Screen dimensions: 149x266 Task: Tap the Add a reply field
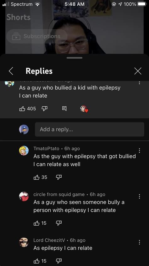click(x=90, y=129)
